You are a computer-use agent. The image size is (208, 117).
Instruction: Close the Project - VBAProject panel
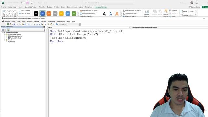click(44, 27)
